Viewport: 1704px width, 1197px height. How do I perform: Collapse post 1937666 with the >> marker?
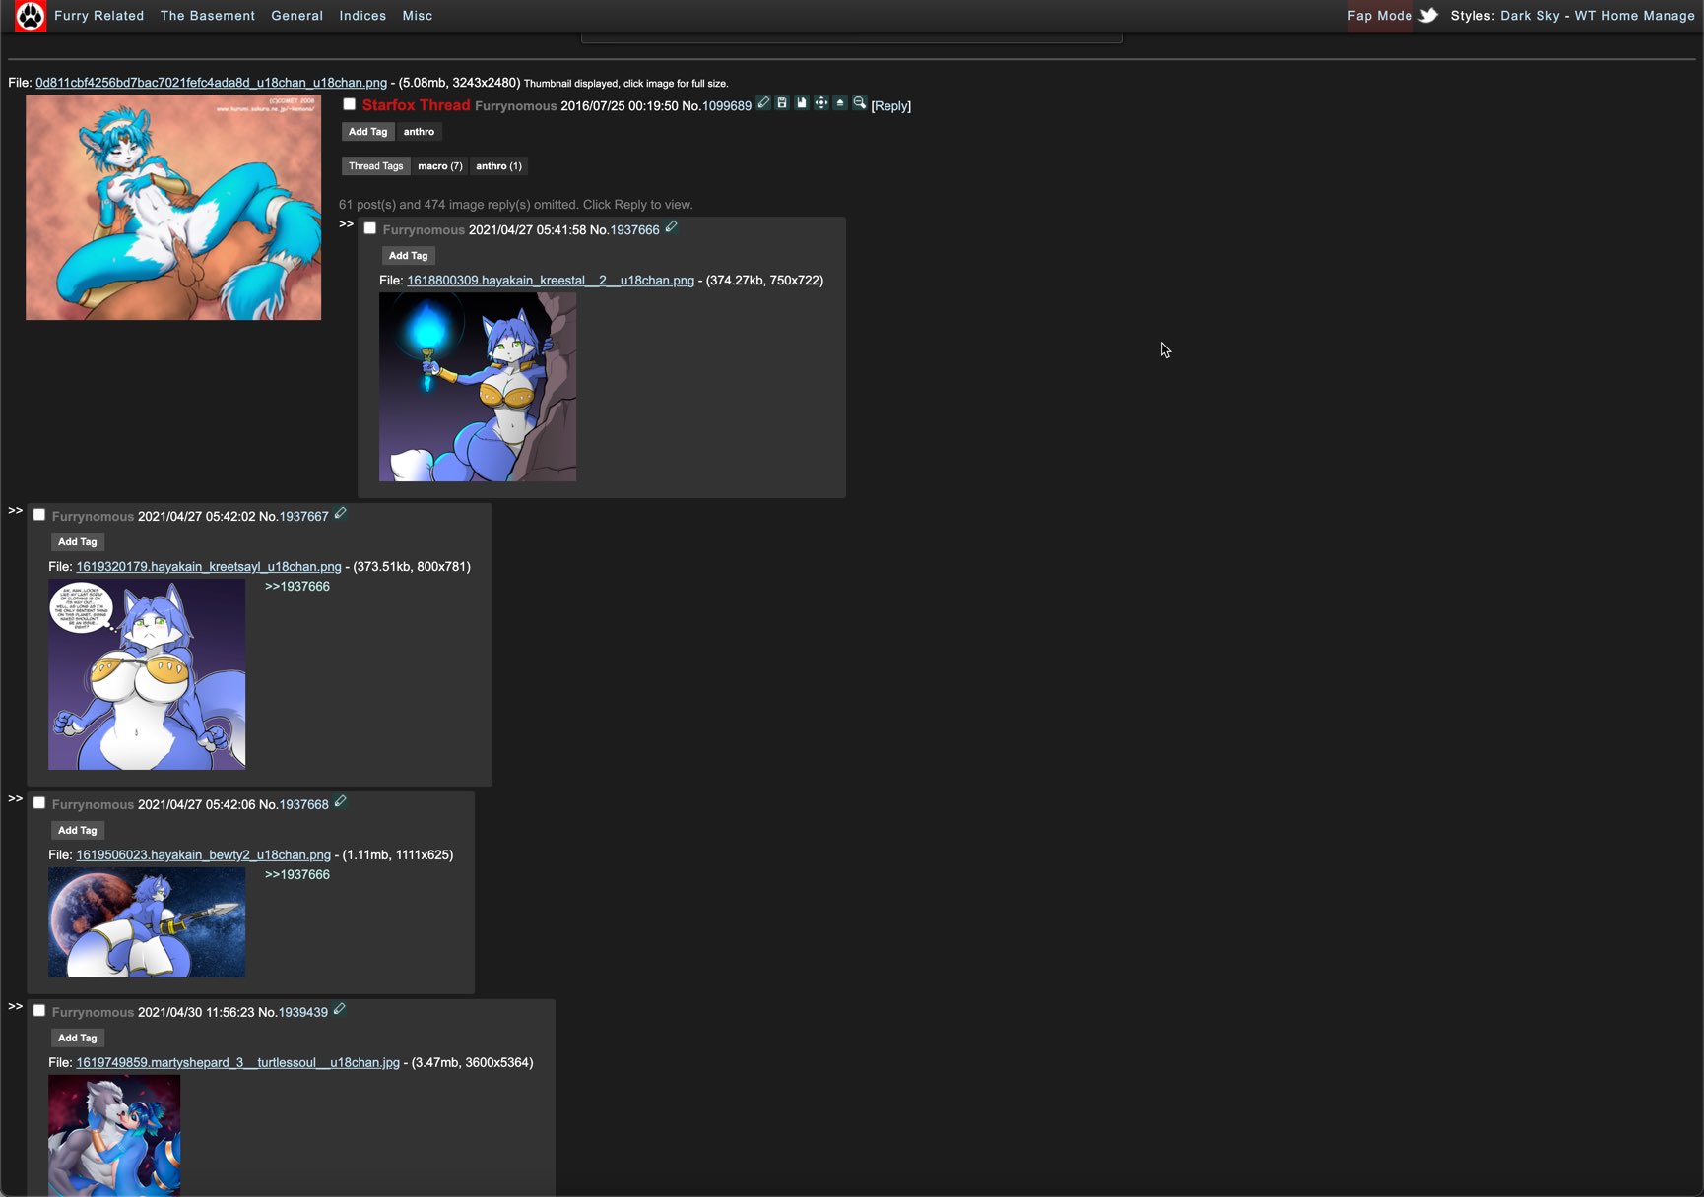346,224
